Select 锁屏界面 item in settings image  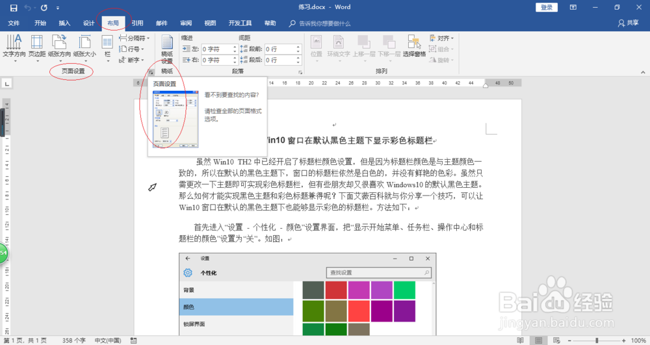pos(237,324)
